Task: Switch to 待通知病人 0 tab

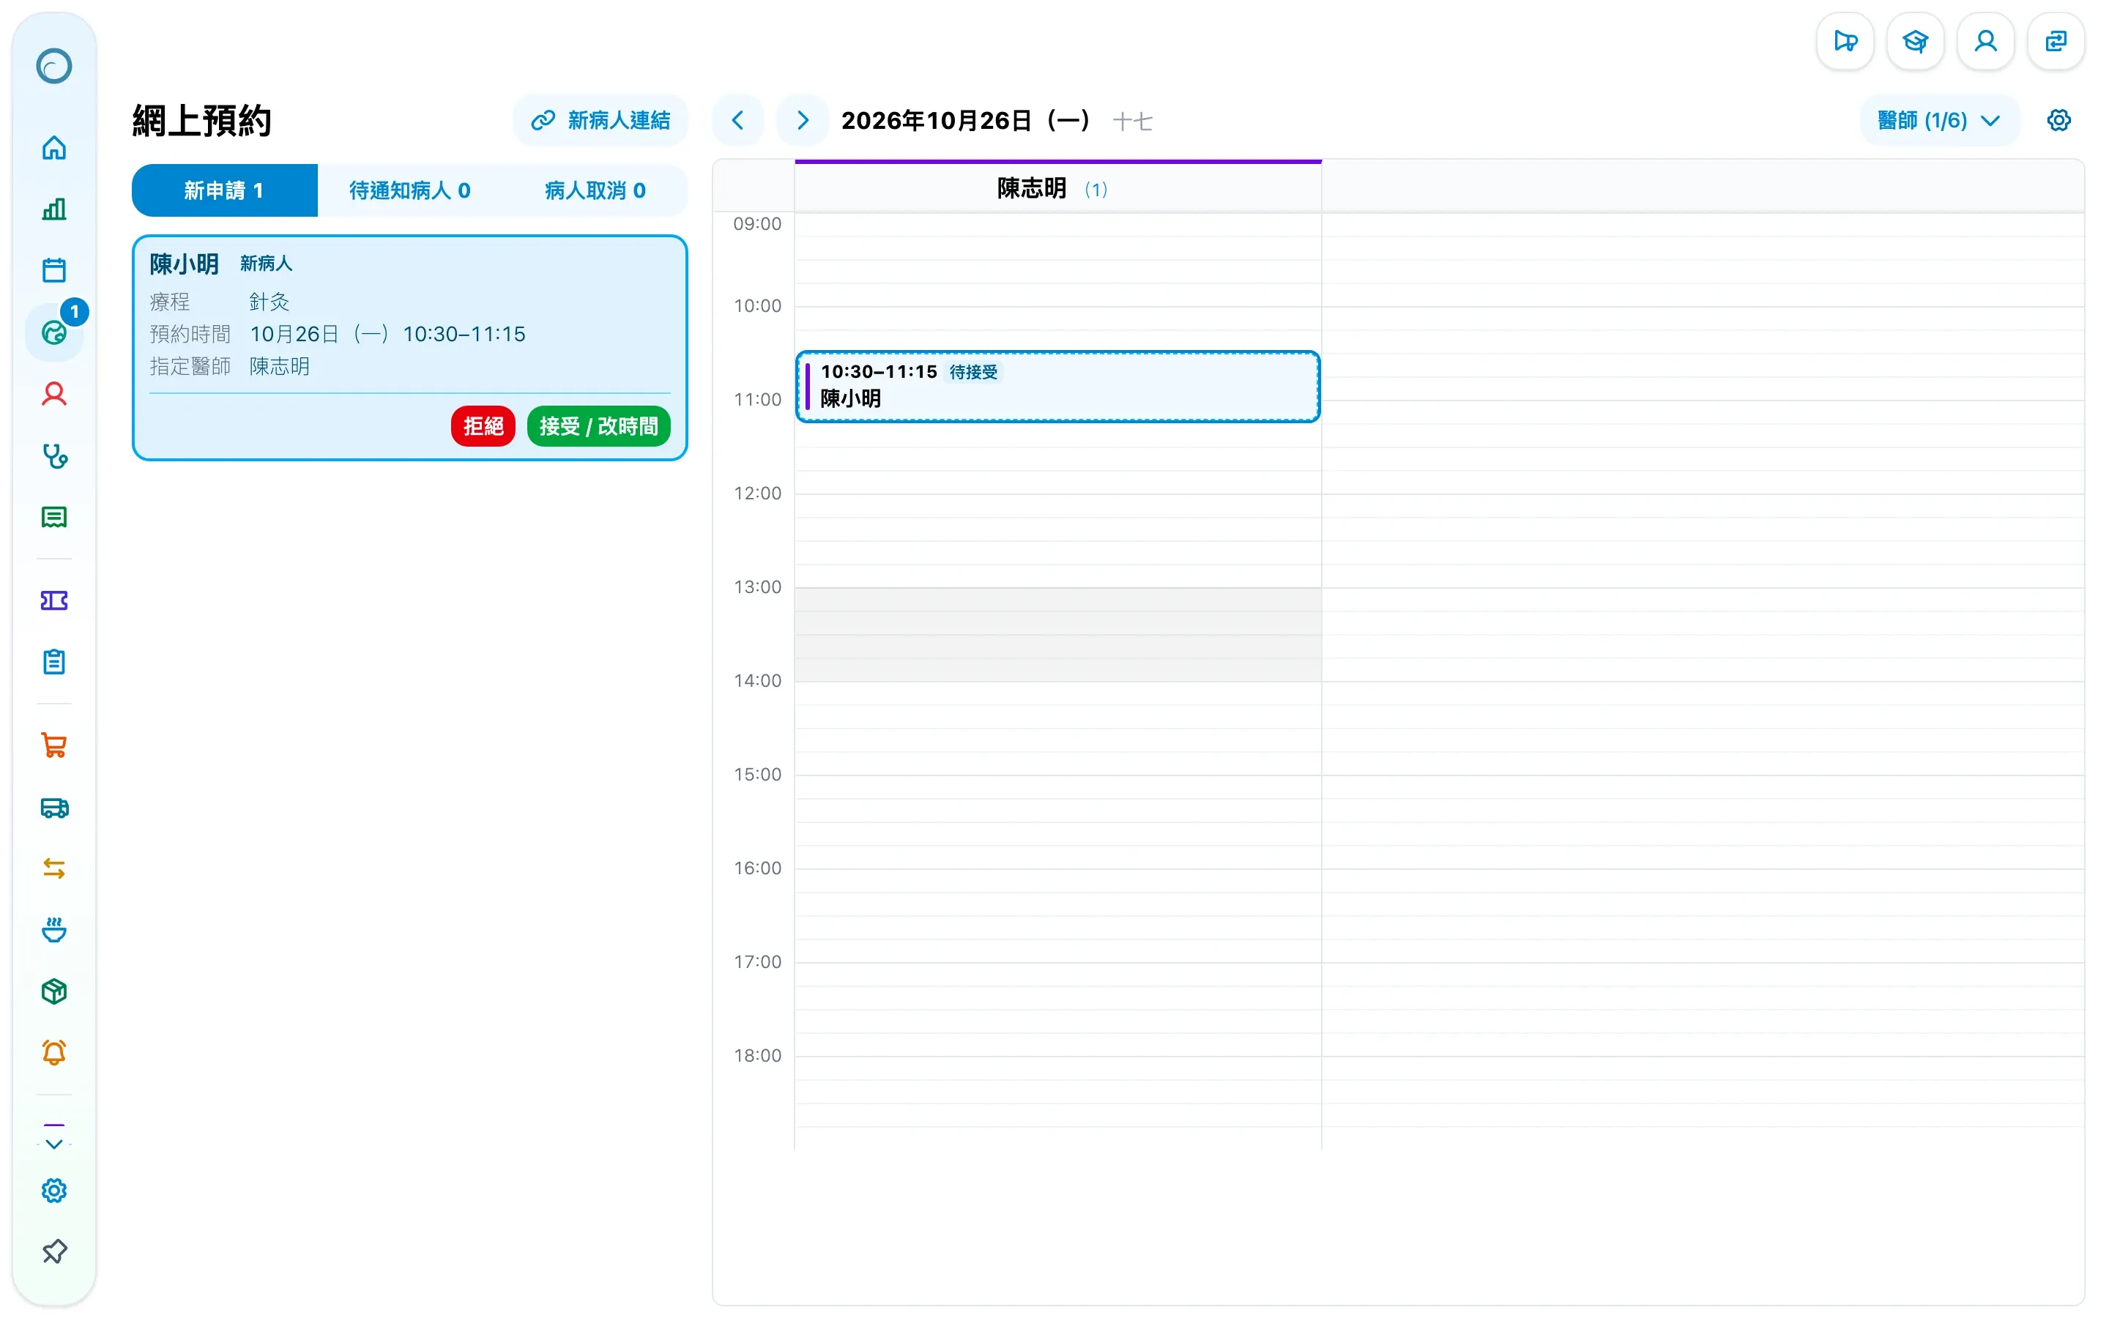Action: [x=409, y=190]
